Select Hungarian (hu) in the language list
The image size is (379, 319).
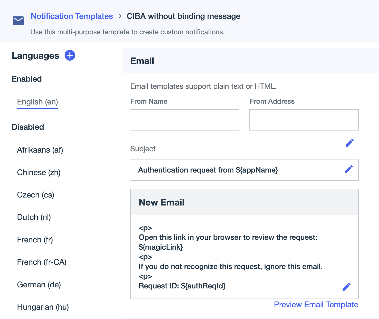click(x=43, y=307)
